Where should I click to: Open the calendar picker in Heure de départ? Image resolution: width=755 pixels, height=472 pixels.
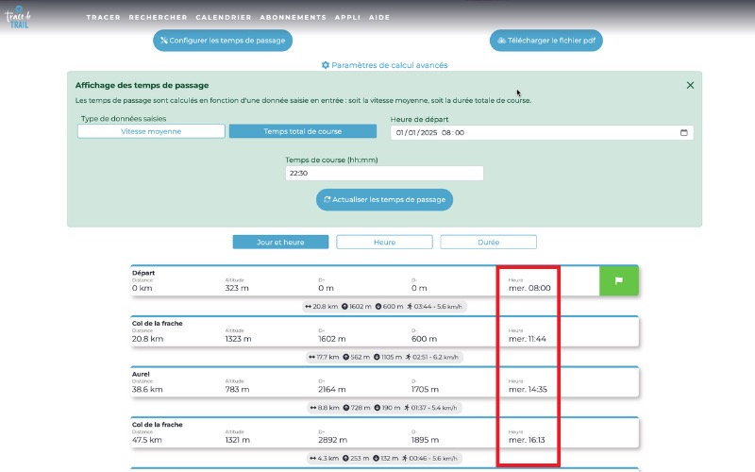pyautogui.click(x=683, y=133)
